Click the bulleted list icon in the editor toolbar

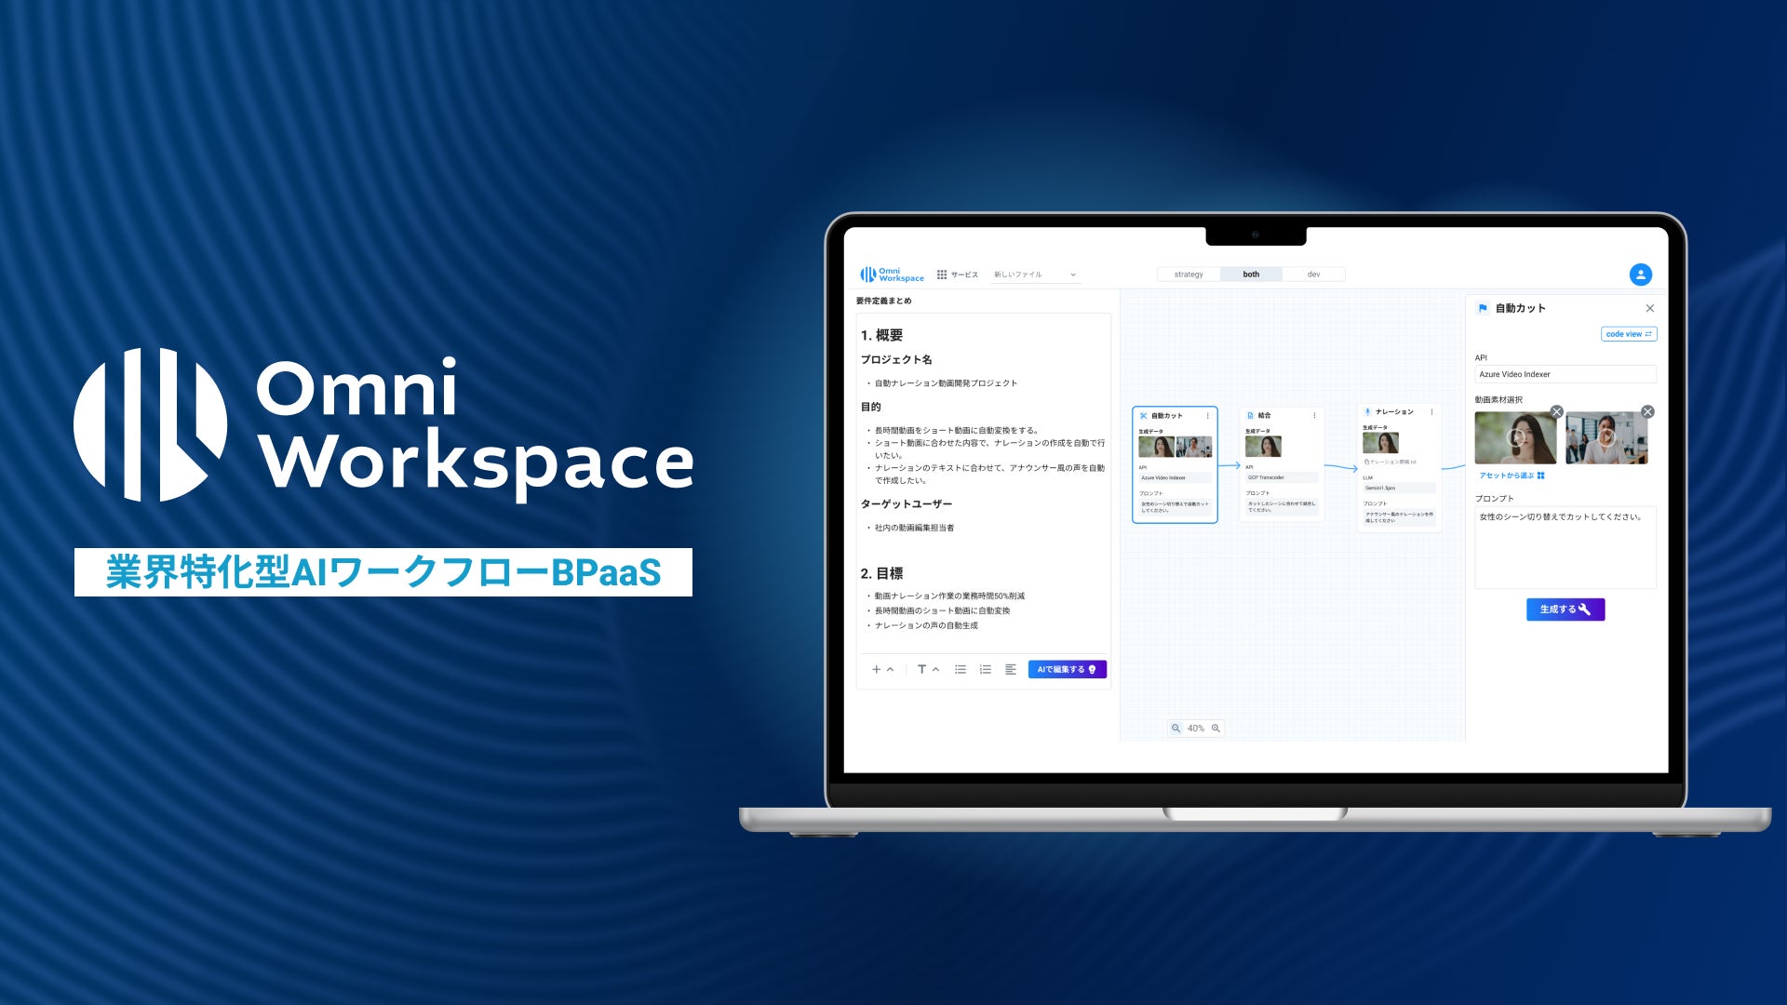point(961,669)
